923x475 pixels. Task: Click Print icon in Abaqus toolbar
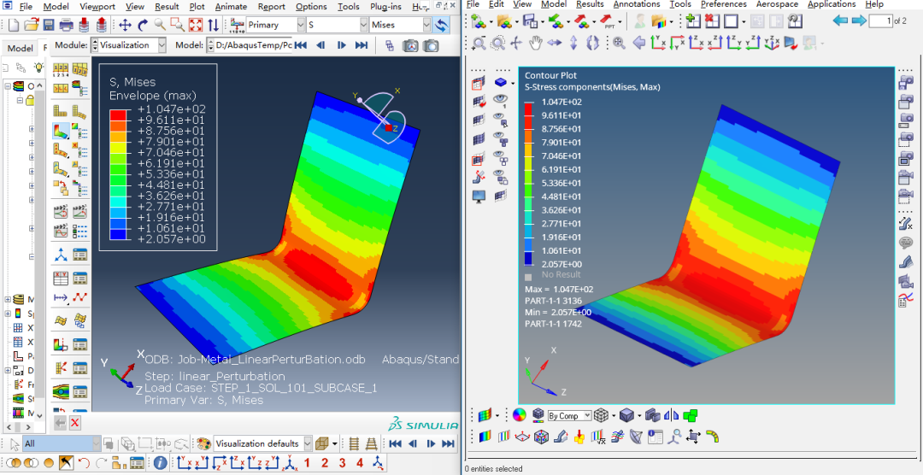pyautogui.click(x=66, y=26)
